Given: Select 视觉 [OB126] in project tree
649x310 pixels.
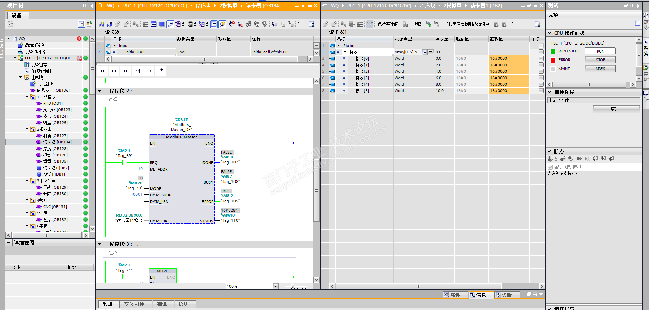Looking at the screenshot, I should click(x=55, y=155).
